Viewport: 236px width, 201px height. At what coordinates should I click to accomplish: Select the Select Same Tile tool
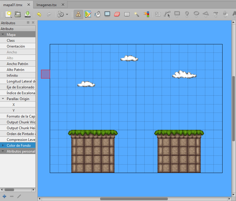[146, 14]
